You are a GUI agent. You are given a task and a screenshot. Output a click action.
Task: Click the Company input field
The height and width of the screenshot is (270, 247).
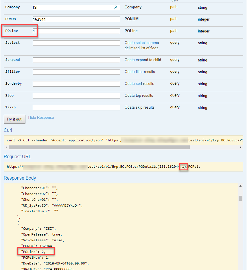pyautogui.click(x=76, y=7)
